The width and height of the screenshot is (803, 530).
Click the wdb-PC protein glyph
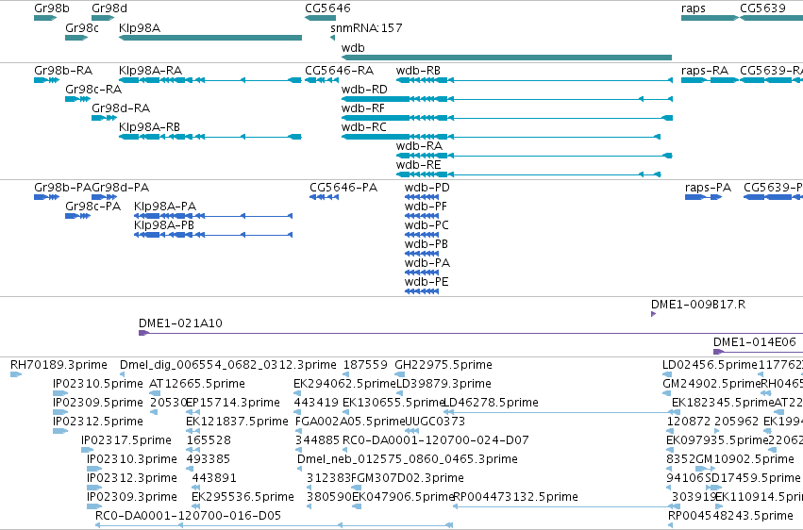422,235
